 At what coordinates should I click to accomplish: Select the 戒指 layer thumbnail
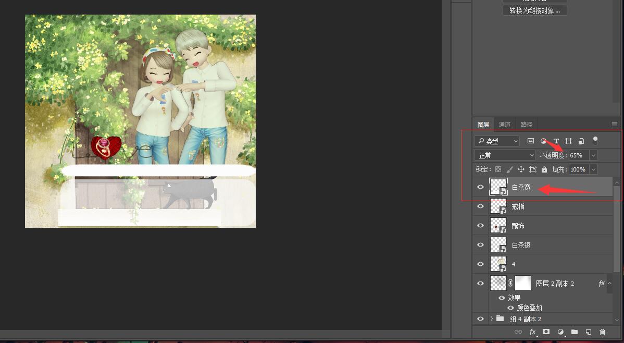[x=498, y=206]
